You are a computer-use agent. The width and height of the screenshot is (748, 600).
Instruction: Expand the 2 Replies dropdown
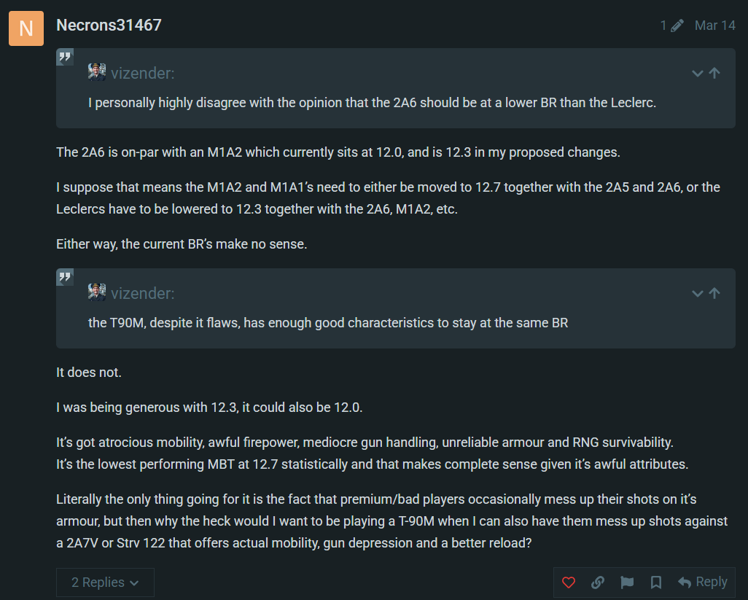(105, 582)
